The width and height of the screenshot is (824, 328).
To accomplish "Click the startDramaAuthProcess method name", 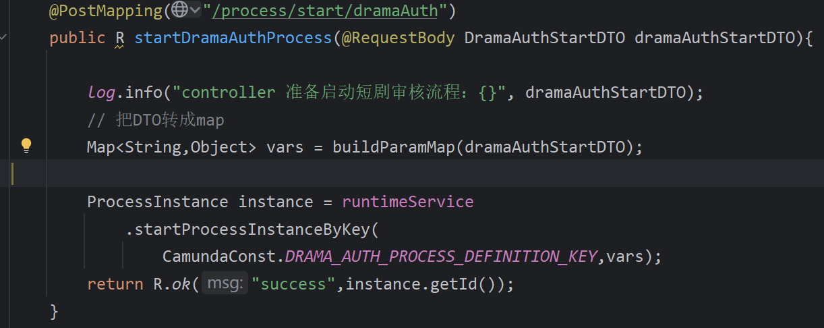I will 233,38.
